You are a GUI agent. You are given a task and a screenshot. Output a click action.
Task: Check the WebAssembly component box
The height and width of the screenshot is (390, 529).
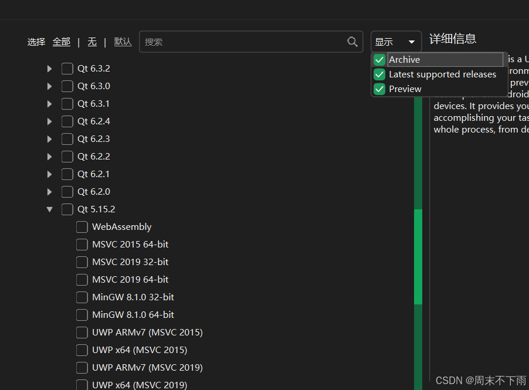click(x=82, y=227)
